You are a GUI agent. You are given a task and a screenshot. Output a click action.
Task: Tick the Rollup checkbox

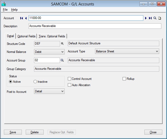[124, 79]
